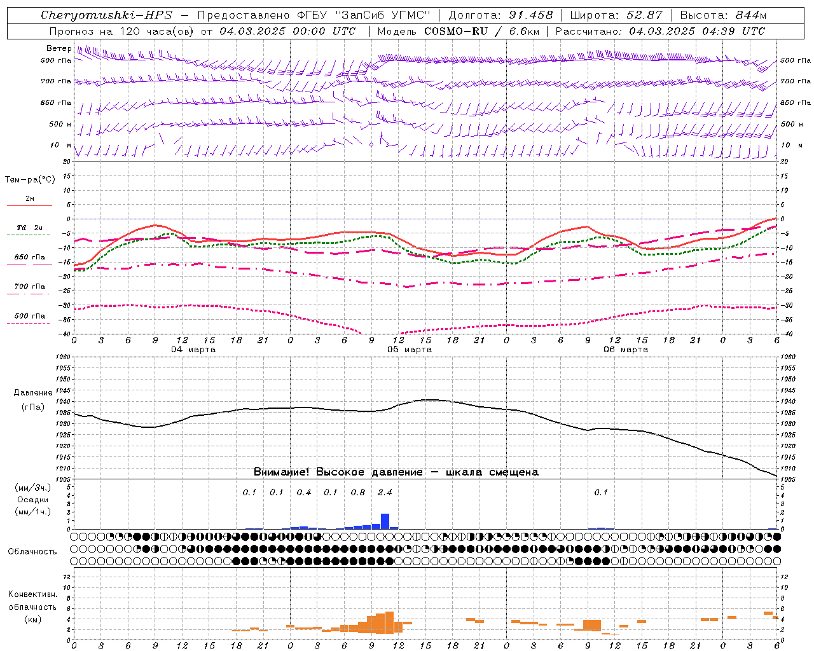Viewport: 814px width, 651px height.
Task: Click the tallest blue precipitation bar
Action: 385,521
